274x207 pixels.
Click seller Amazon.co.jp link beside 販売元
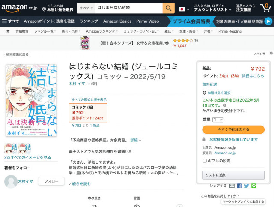(x=225, y=153)
